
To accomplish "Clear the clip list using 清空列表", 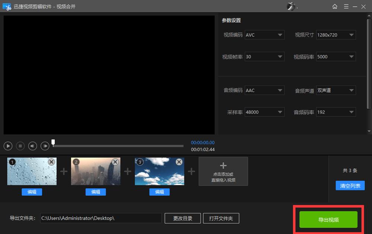I will pyautogui.click(x=350, y=185).
